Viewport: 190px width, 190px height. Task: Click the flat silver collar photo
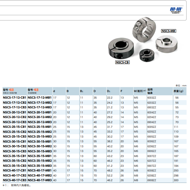(167, 44)
